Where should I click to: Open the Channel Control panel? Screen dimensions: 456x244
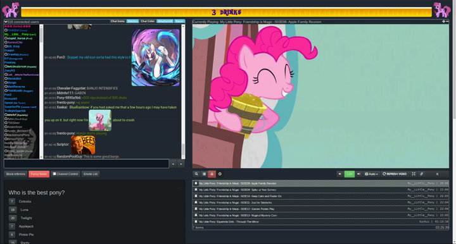(x=65, y=174)
